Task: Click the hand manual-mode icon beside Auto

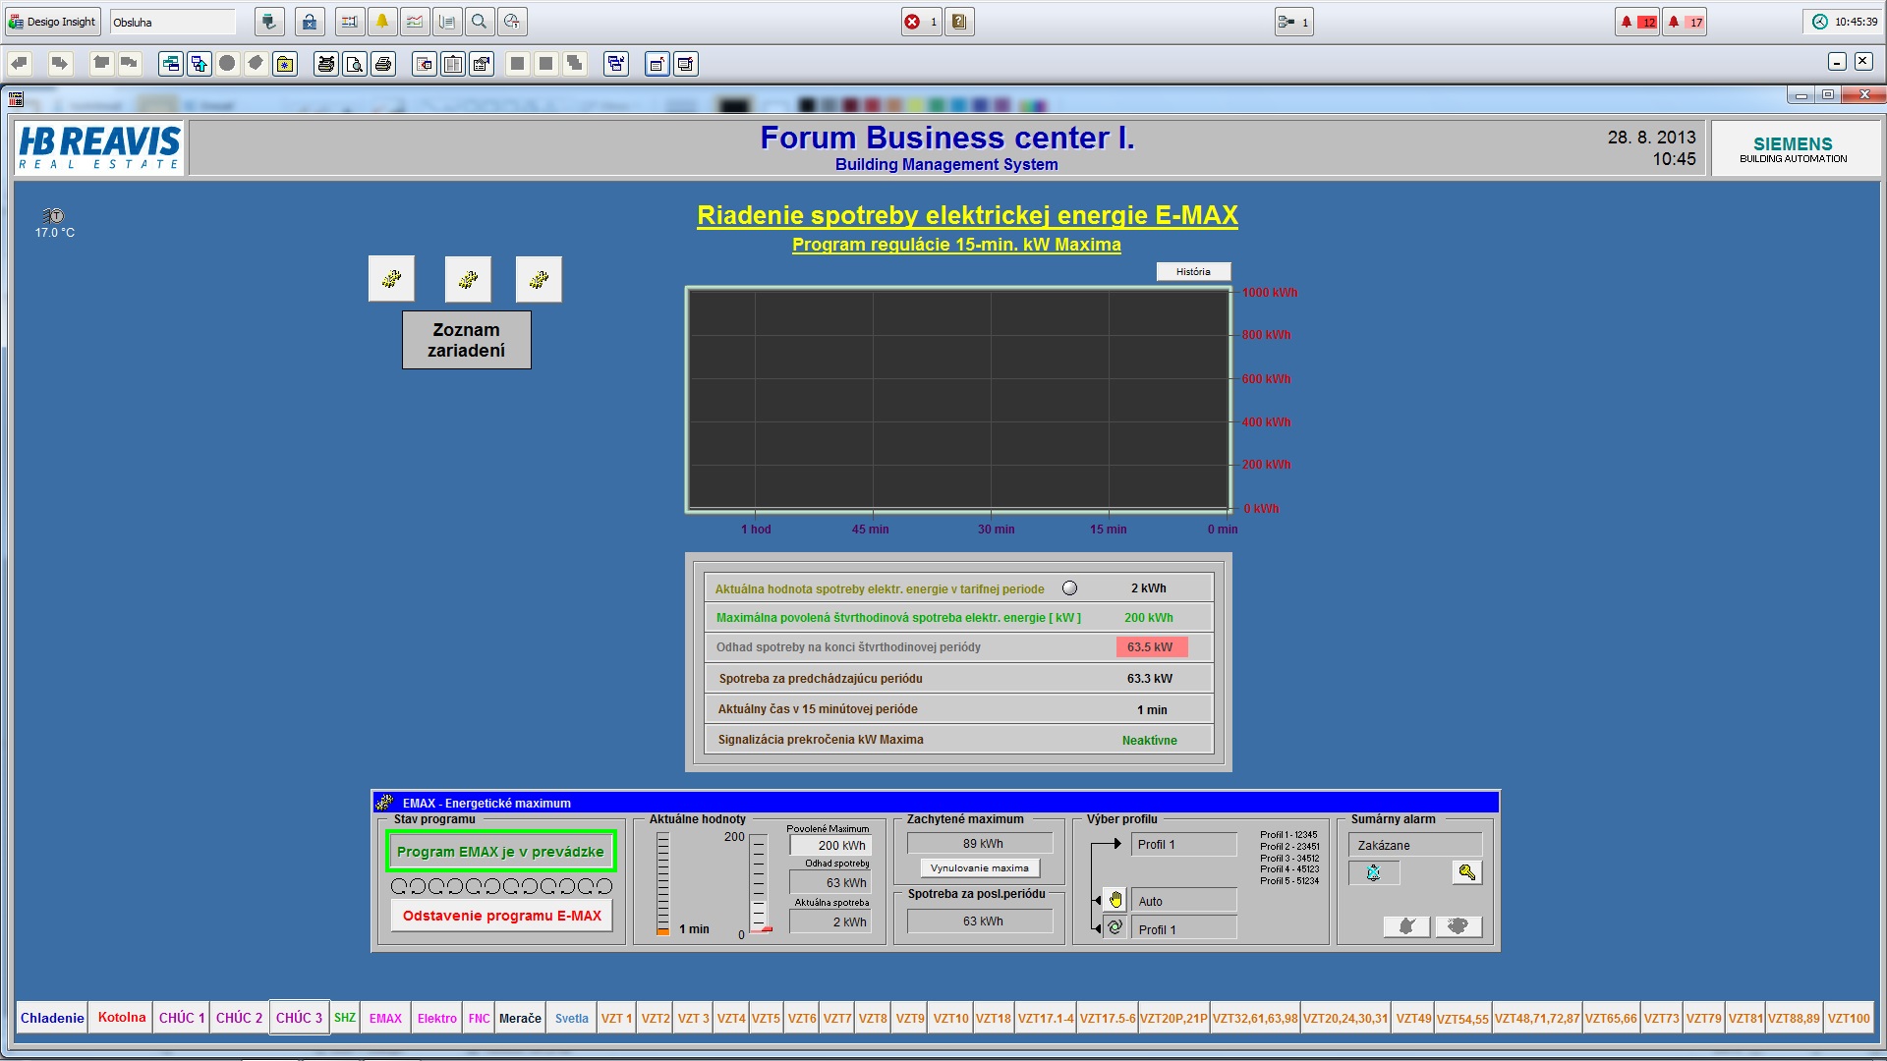Action: coord(1115,900)
